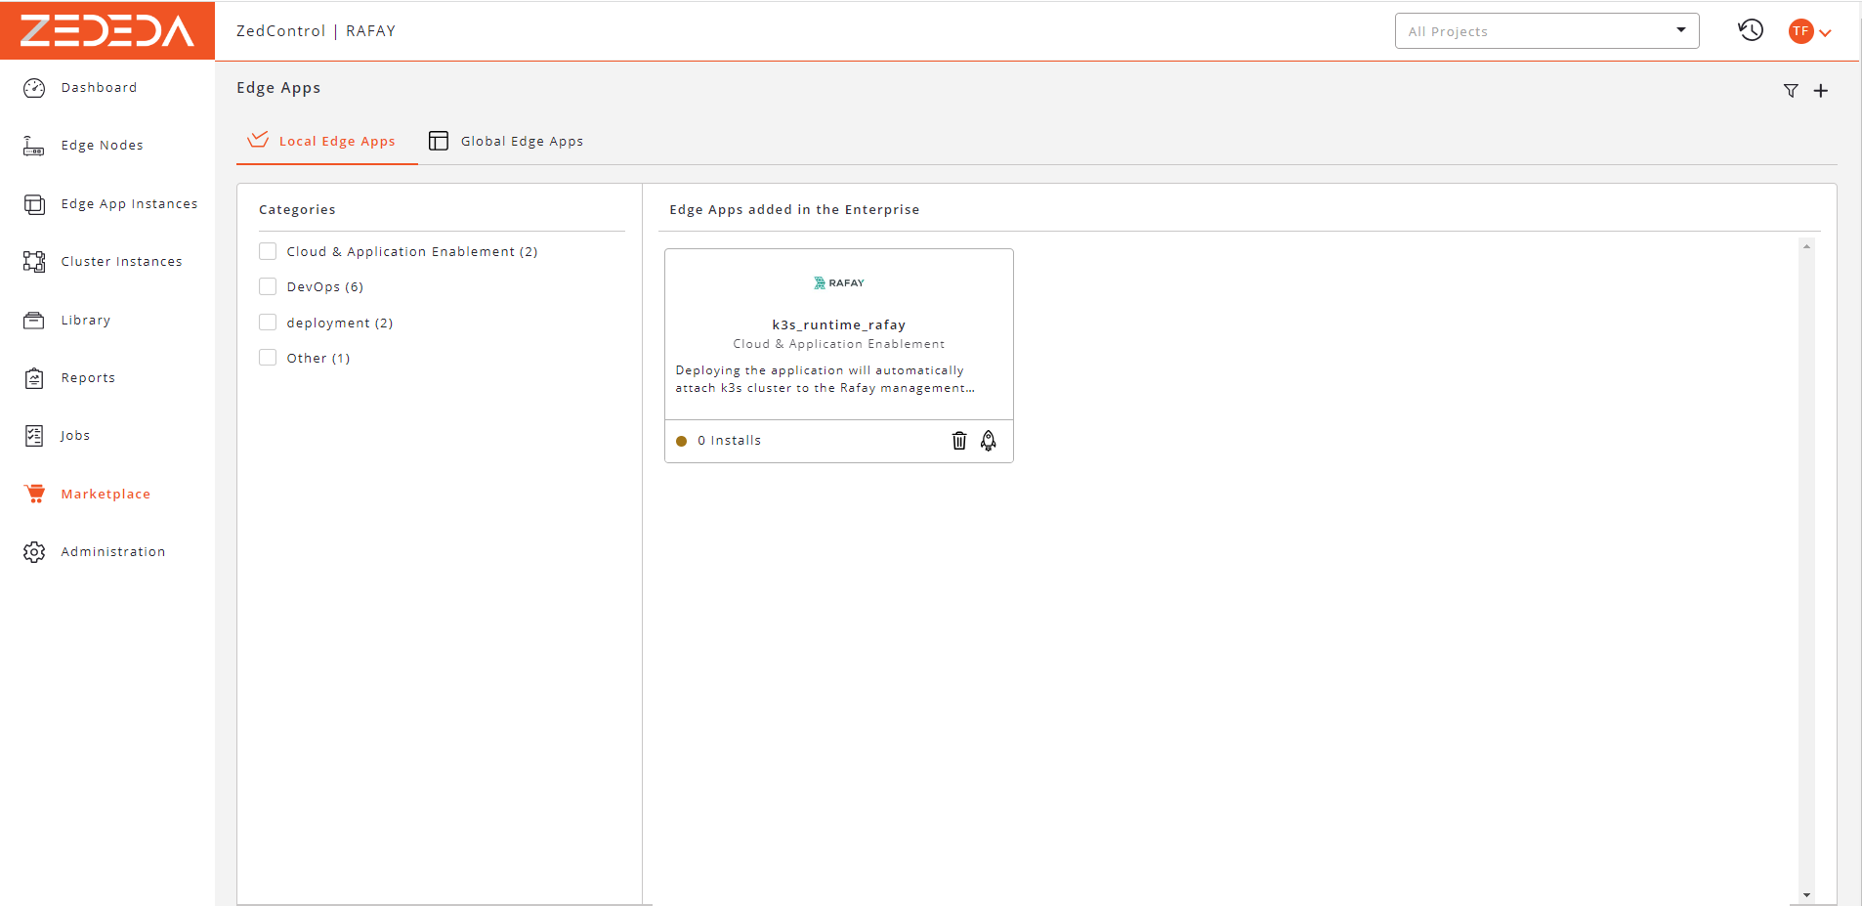Open Marketplace menu item
1862x906 pixels.
click(x=107, y=494)
